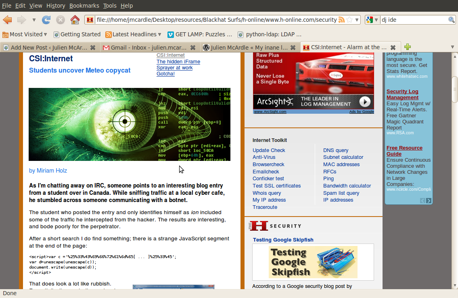Open the Help menu

click(126, 6)
